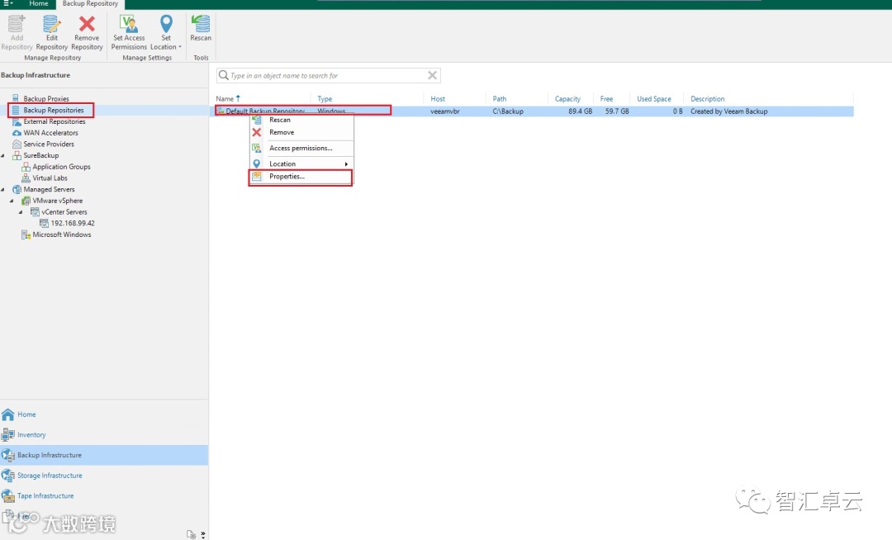The width and height of the screenshot is (892, 540).
Task: Open Set Access Permissions in ribbon
Action: pos(129,32)
